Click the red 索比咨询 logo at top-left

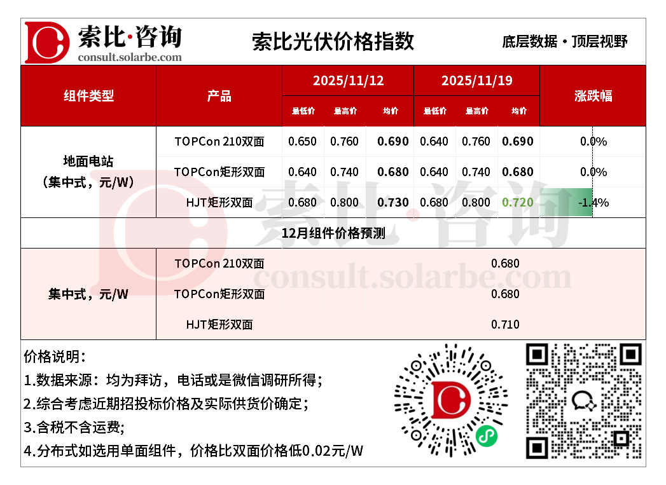[x=46, y=43]
